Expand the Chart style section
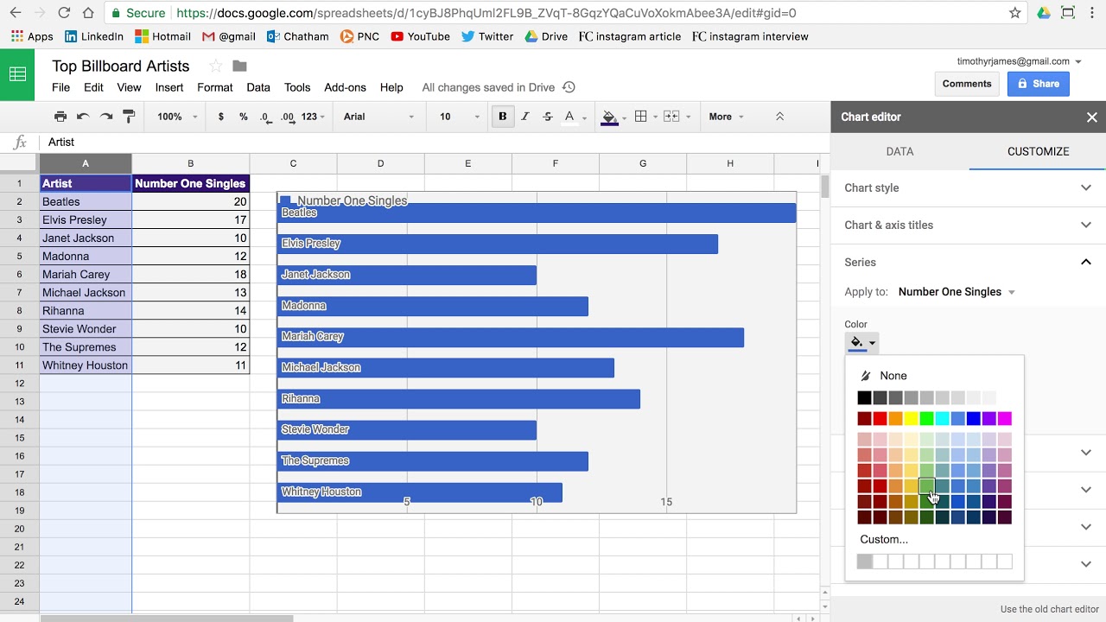The height and width of the screenshot is (622, 1106). 968,187
